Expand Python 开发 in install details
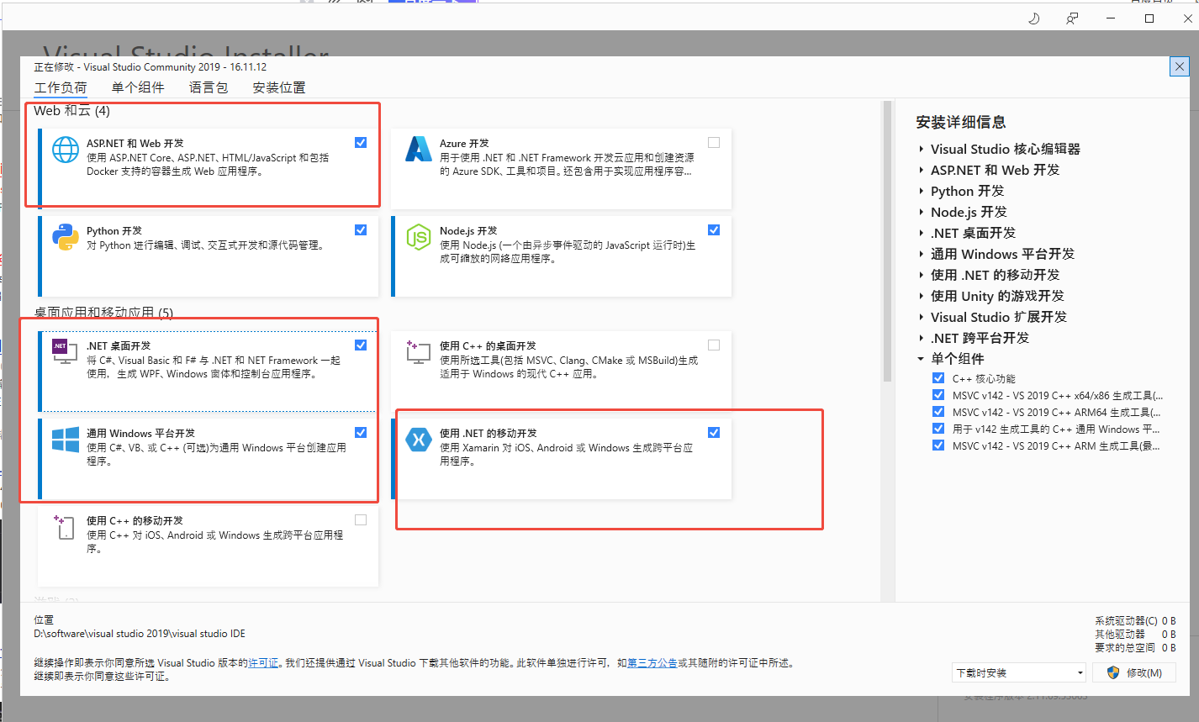Viewport: 1199px width, 722px height. click(x=922, y=191)
